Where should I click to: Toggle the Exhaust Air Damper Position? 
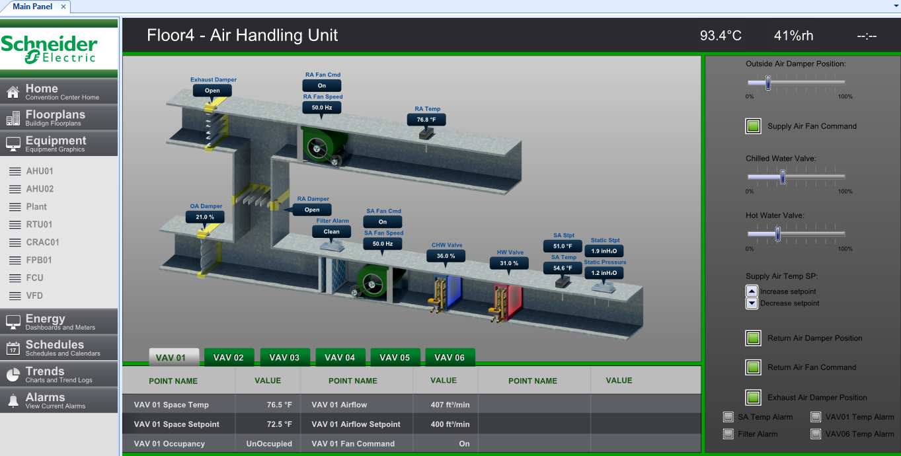[x=753, y=397]
